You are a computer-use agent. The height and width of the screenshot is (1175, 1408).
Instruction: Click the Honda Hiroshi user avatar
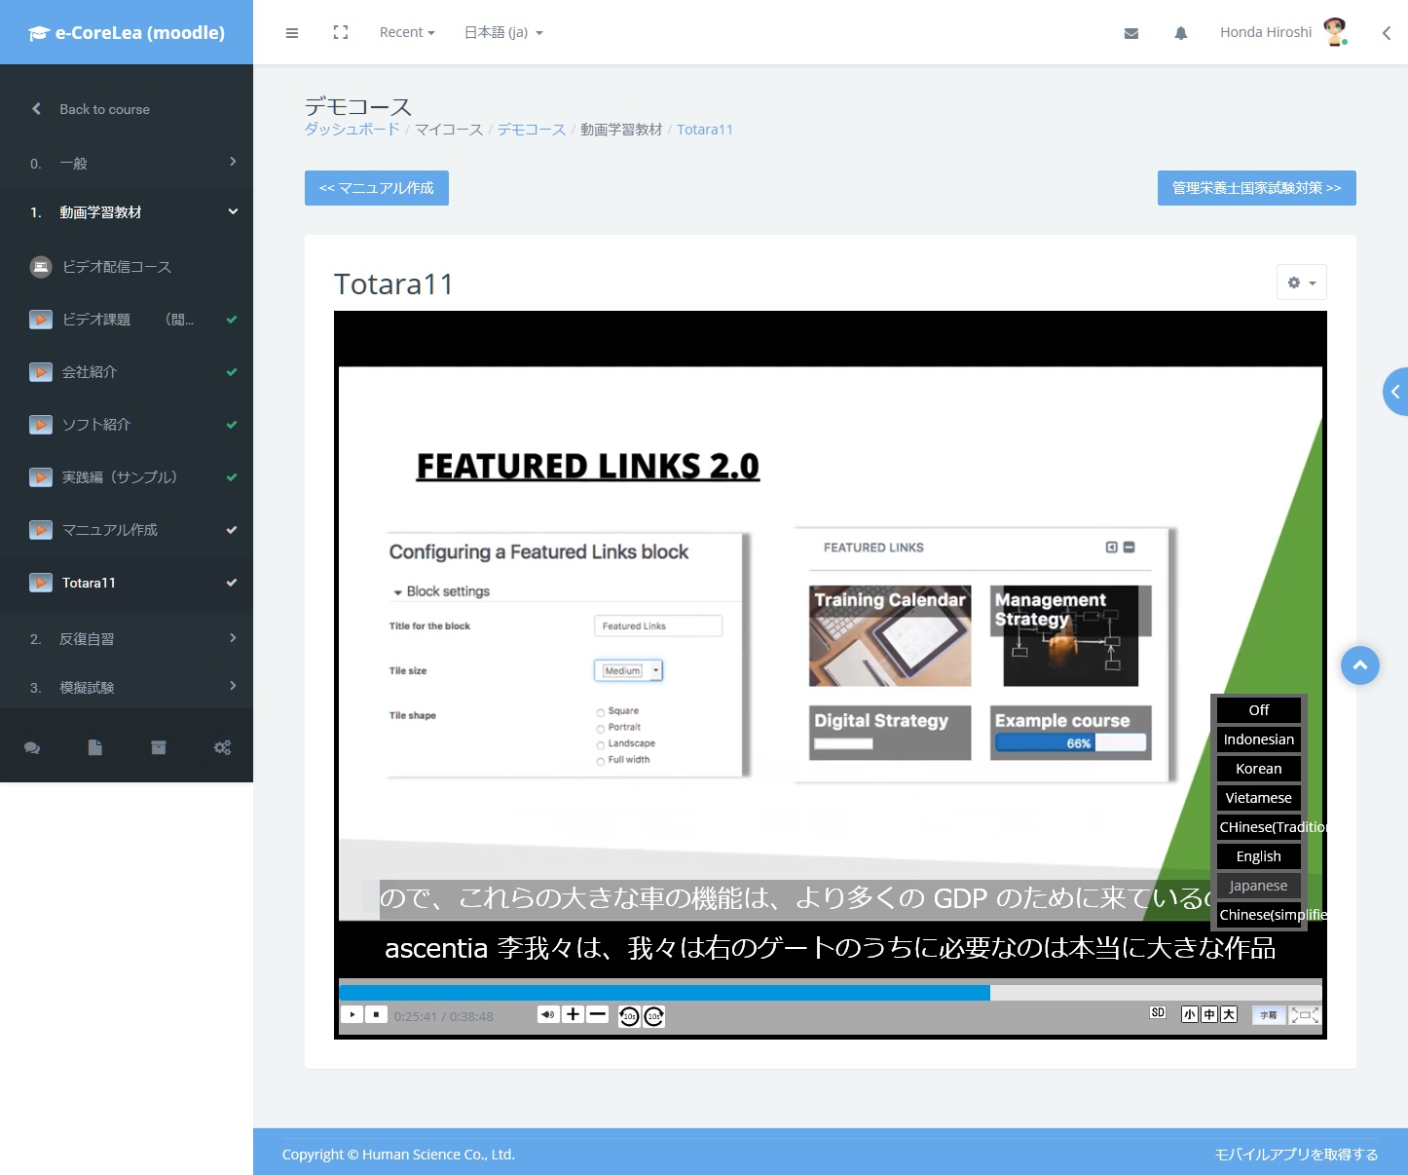1335,32
